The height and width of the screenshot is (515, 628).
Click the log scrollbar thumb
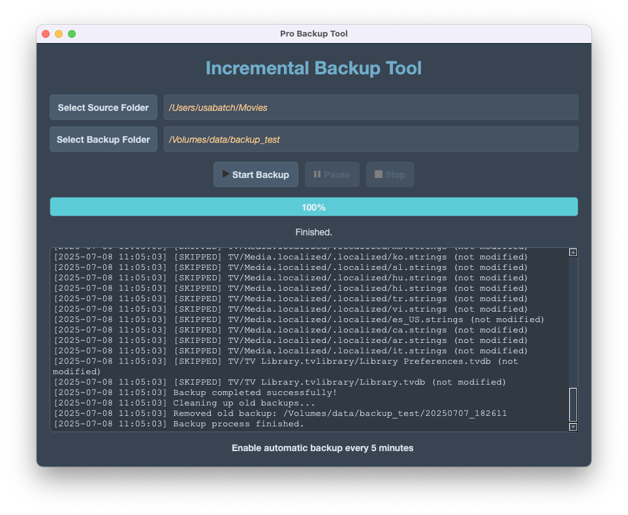(573, 405)
